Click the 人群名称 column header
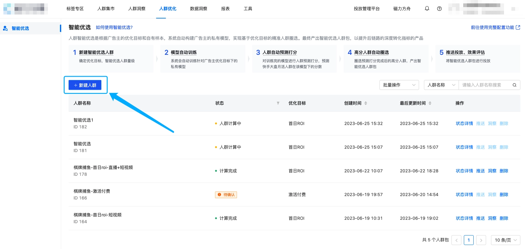This screenshot has height=249, width=525. 82,103
